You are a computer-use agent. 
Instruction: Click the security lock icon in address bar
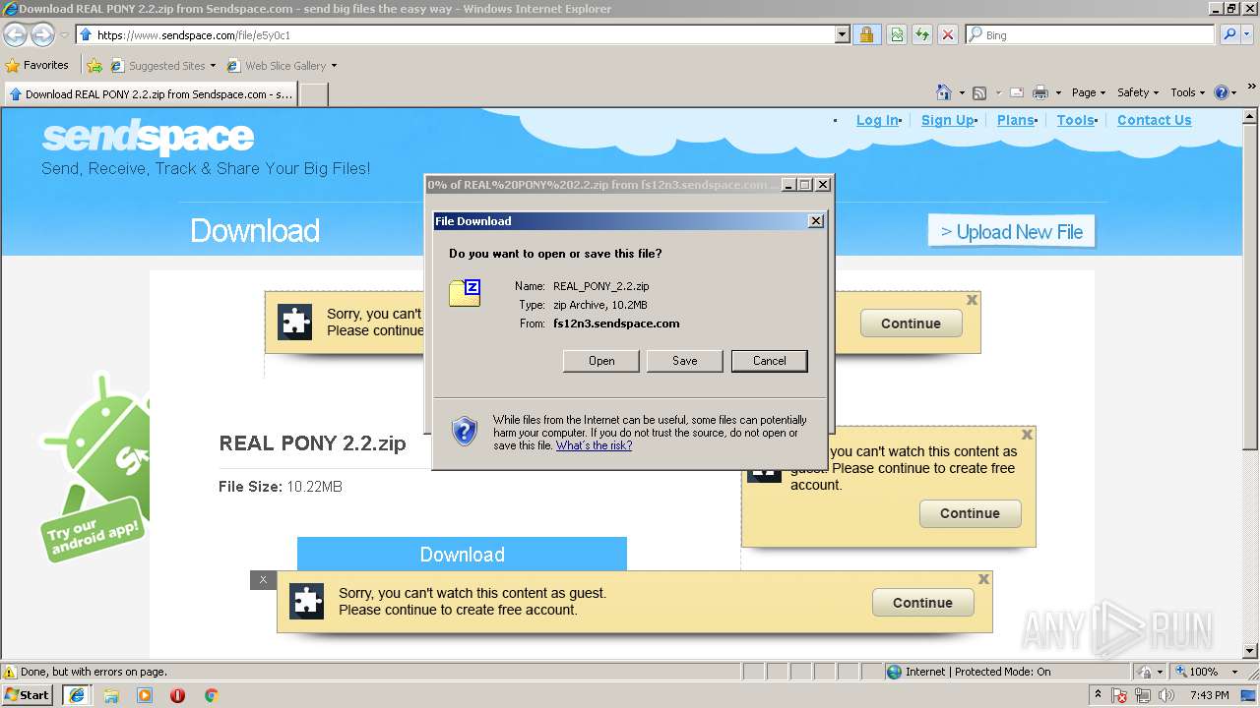(x=866, y=34)
